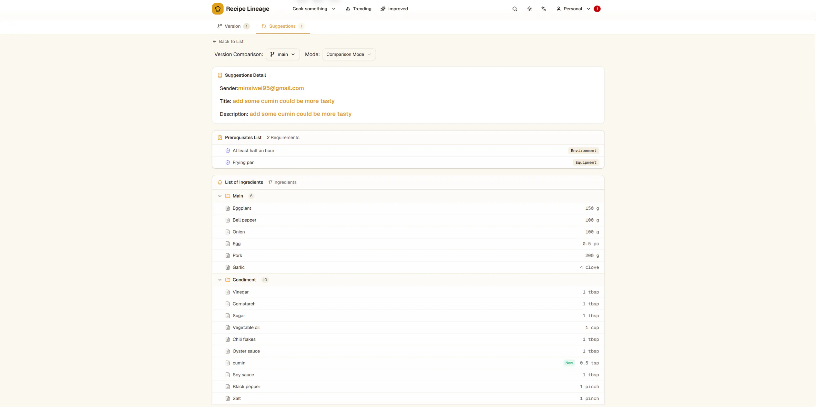
Task: Click Back to List link
Action: [x=228, y=42]
